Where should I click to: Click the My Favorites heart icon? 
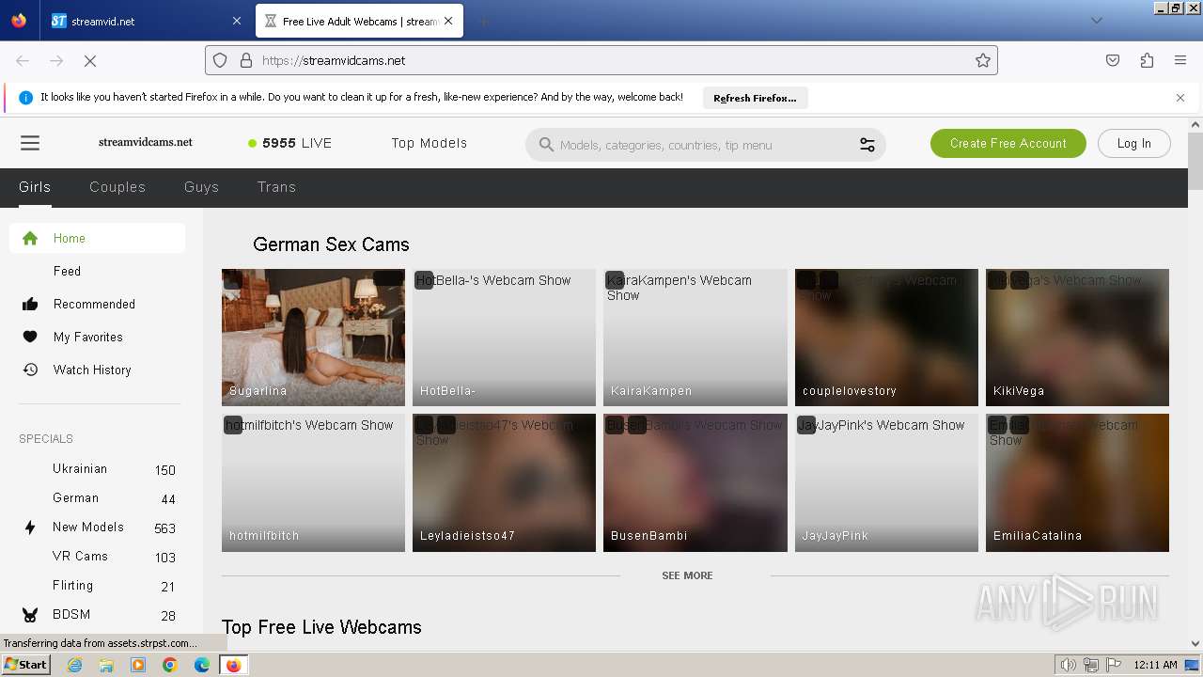pyautogui.click(x=30, y=337)
